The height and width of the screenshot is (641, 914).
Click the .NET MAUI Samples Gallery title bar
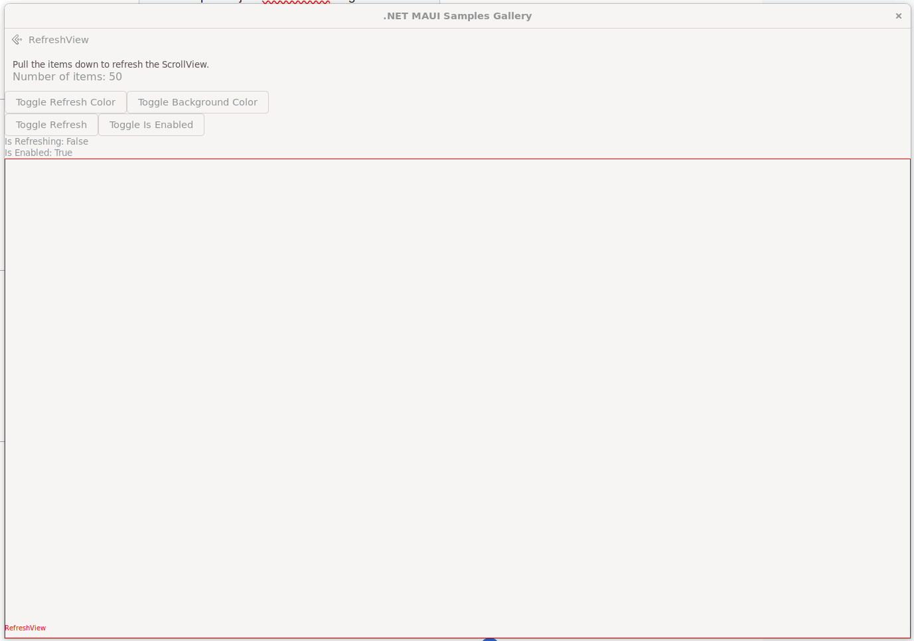click(x=457, y=16)
